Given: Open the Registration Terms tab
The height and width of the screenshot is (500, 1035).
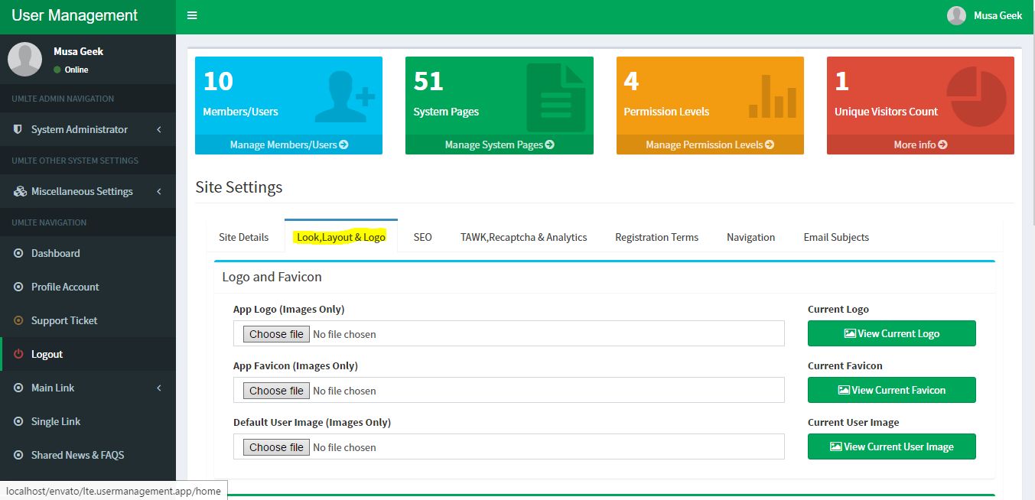Looking at the screenshot, I should pyautogui.click(x=656, y=237).
